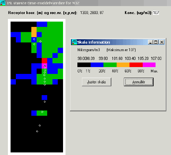Image resolution: width=171 pixels, height=155 pixels.
Task: Click the Konc. value field showing 107
Action: click(156, 13)
